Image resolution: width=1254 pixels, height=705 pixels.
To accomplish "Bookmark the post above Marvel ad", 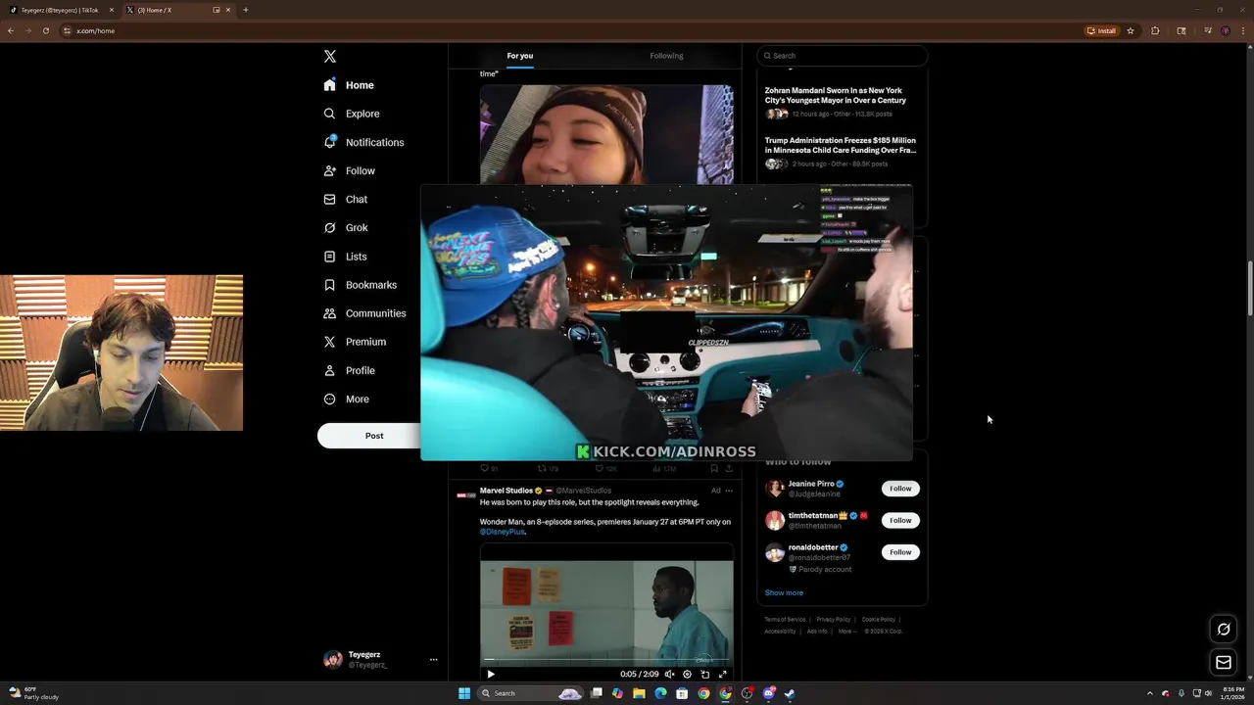I will tap(713, 469).
